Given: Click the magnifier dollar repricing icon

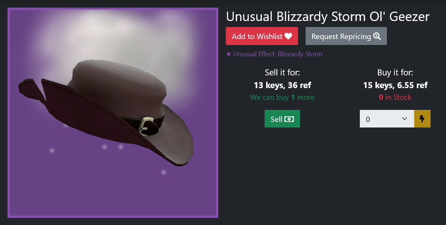Looking at the screenshot, I should tap(377, 36).
